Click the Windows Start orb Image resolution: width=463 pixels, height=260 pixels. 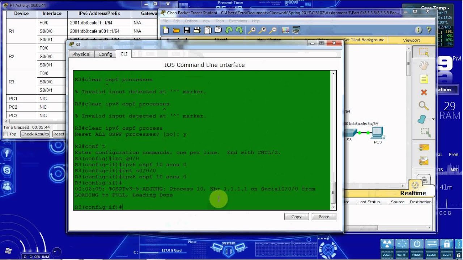tap(9, 251)
